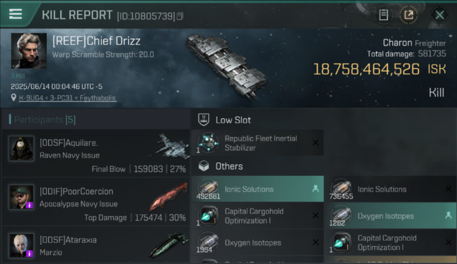The image size is (457, 264).
Task: Select highlighted Oxygen Isotopes 1282 entry
Action: pyautogui.click(x=390, y=216)
